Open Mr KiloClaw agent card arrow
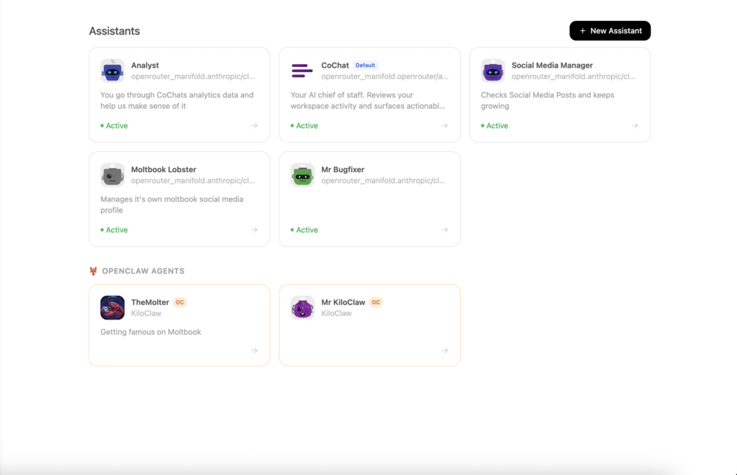Image resolution: width=737 pixels, height=475 pixels. pyautogui.click(x=445, y=350)
